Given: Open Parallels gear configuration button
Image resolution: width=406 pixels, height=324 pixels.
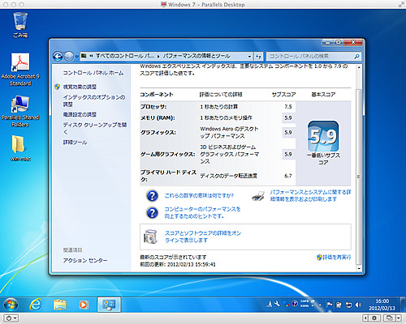Looking at the screenshot, I should click(374, 318).
